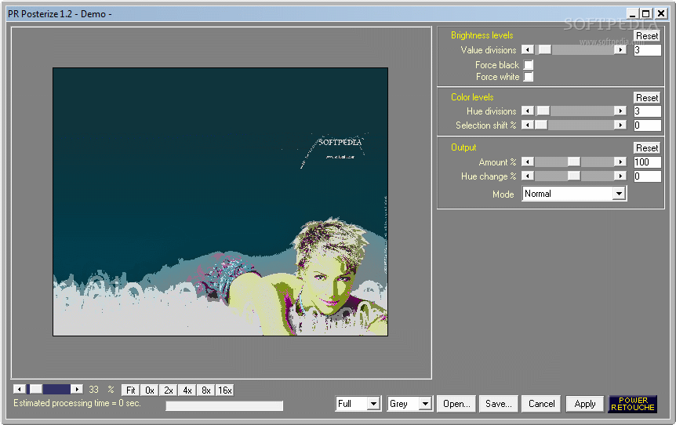Decrease Selection shift % with left arrow
Screen dimensions: 676x425
(x=528, y=125)
